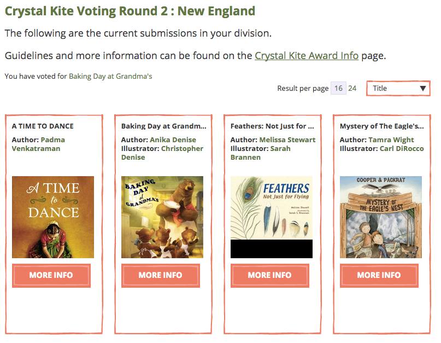This screenshot has width=441, height=343.
Task: Open Mystery of the Eagle's Nest cover
Action: (381, 217)
